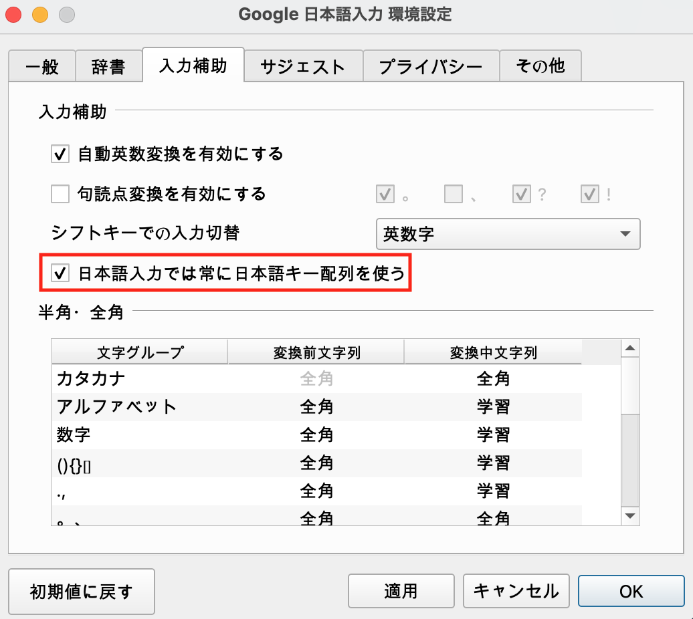The image size is (693, 619).
Task: Click 数字 変換前文字列 cell 全角
Action: coord(316,435)
